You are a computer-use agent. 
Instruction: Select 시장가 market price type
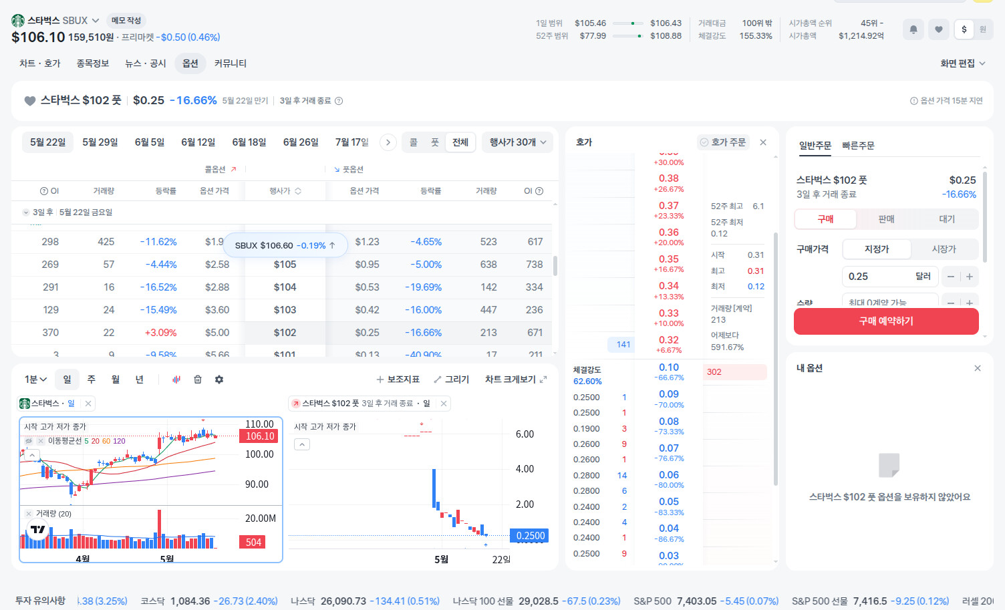(x=944, y=249)
